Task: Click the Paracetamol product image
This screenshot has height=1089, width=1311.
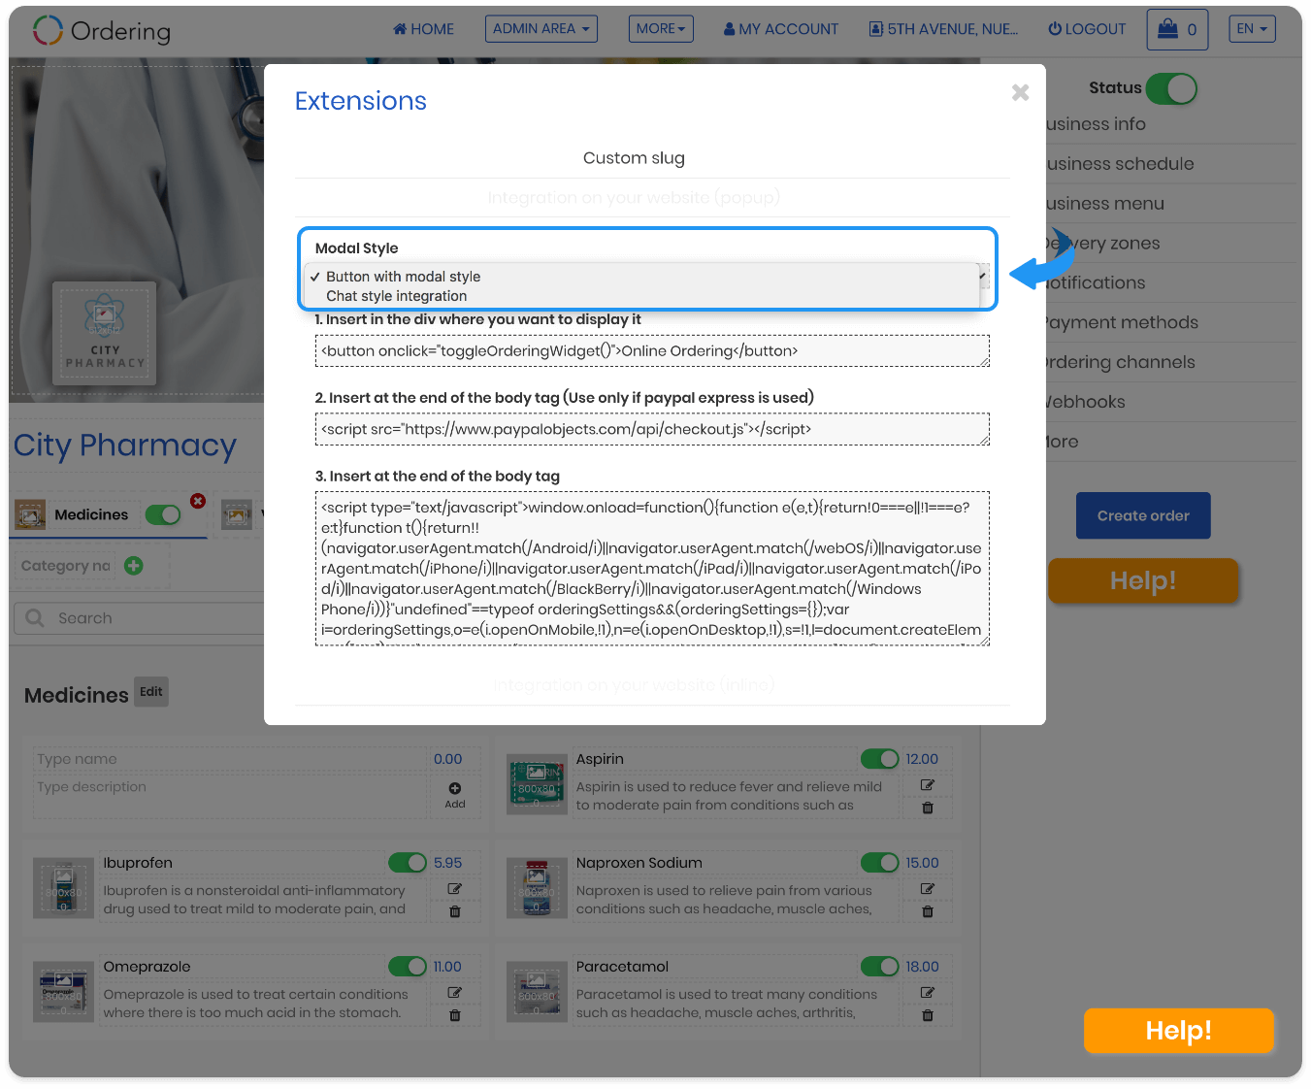Action: point(537,992)
